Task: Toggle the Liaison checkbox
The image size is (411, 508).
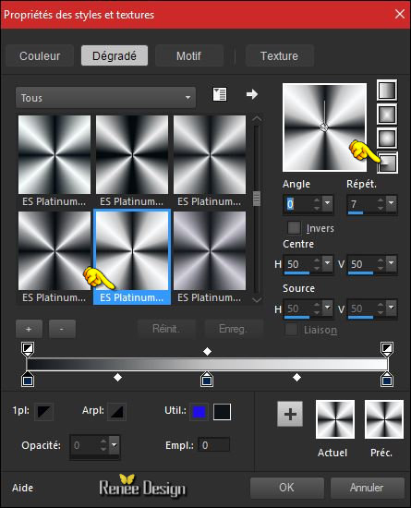Action: click(291, 330)
